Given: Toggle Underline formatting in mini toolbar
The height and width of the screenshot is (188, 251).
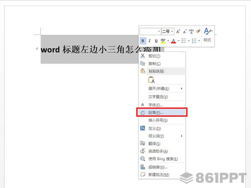Looking at the screenshot, I should [x=156, y=41].
